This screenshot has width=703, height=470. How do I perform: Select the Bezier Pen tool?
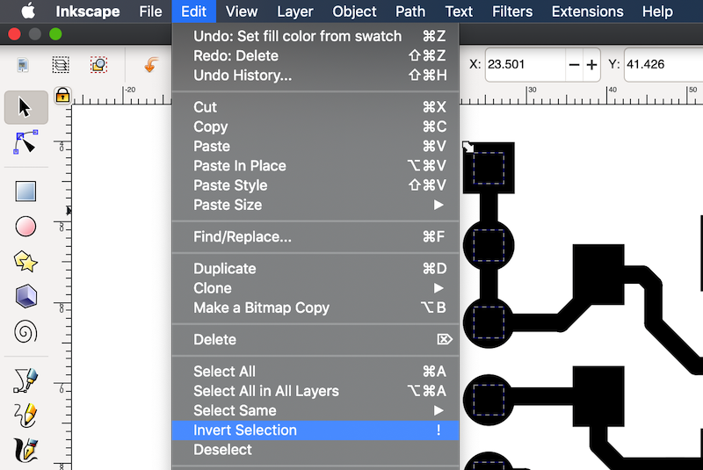tap(25, 380)
